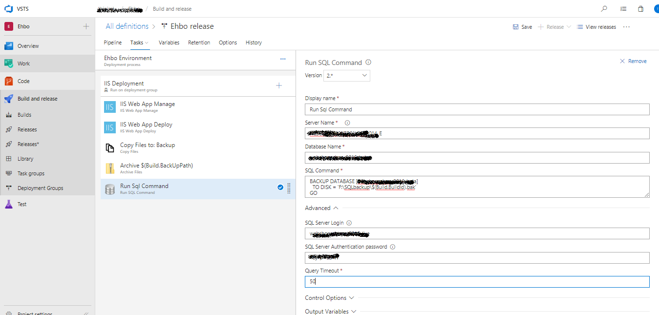659x315 pixels.
Task: Remove the Run SQL Command task
Action: point(633,61)
